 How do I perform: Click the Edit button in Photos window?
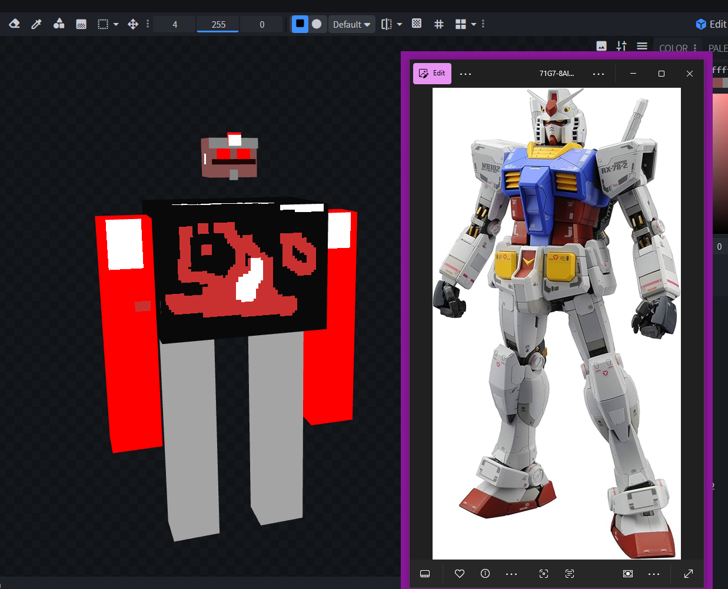432,74
